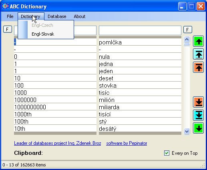
Task: Open the File menu
Action: coord(10,16)
